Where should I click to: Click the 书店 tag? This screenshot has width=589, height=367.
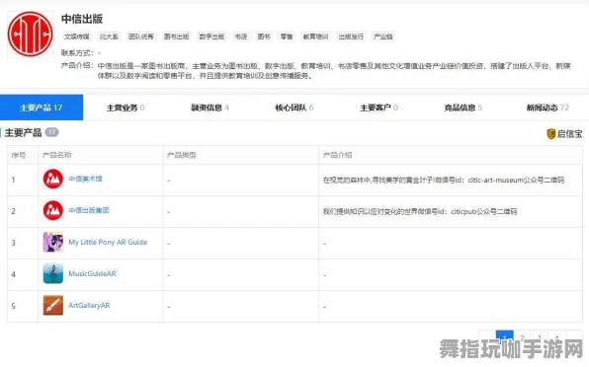click(241, 37)
